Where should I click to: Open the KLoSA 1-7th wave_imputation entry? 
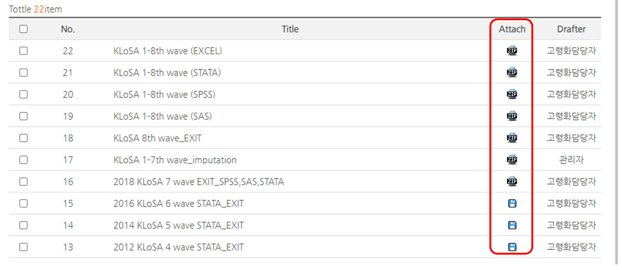click(175, 160)
